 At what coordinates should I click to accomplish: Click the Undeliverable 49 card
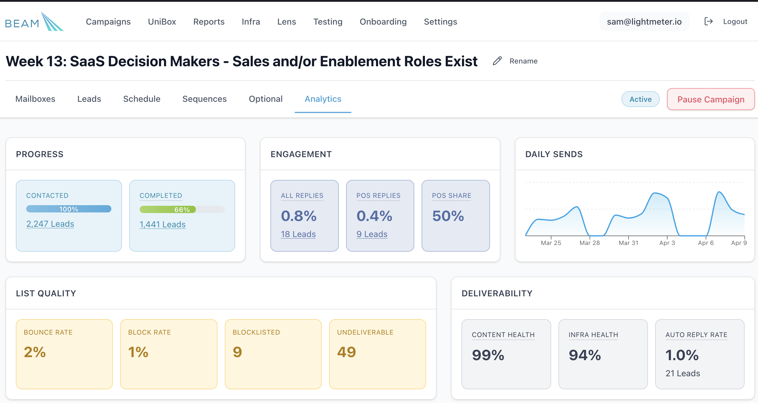(377, 354)
